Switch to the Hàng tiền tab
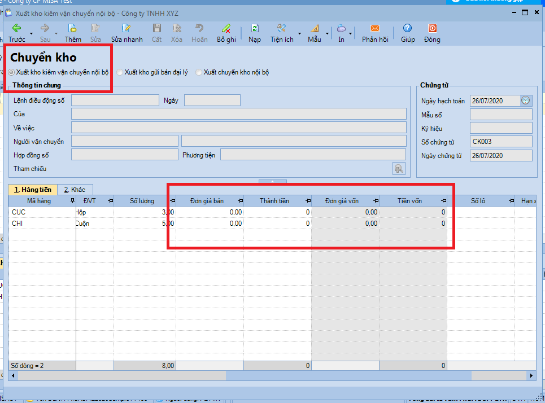This screenshot has width=545, height=403. pyautogui.click(x=33, y=190)
